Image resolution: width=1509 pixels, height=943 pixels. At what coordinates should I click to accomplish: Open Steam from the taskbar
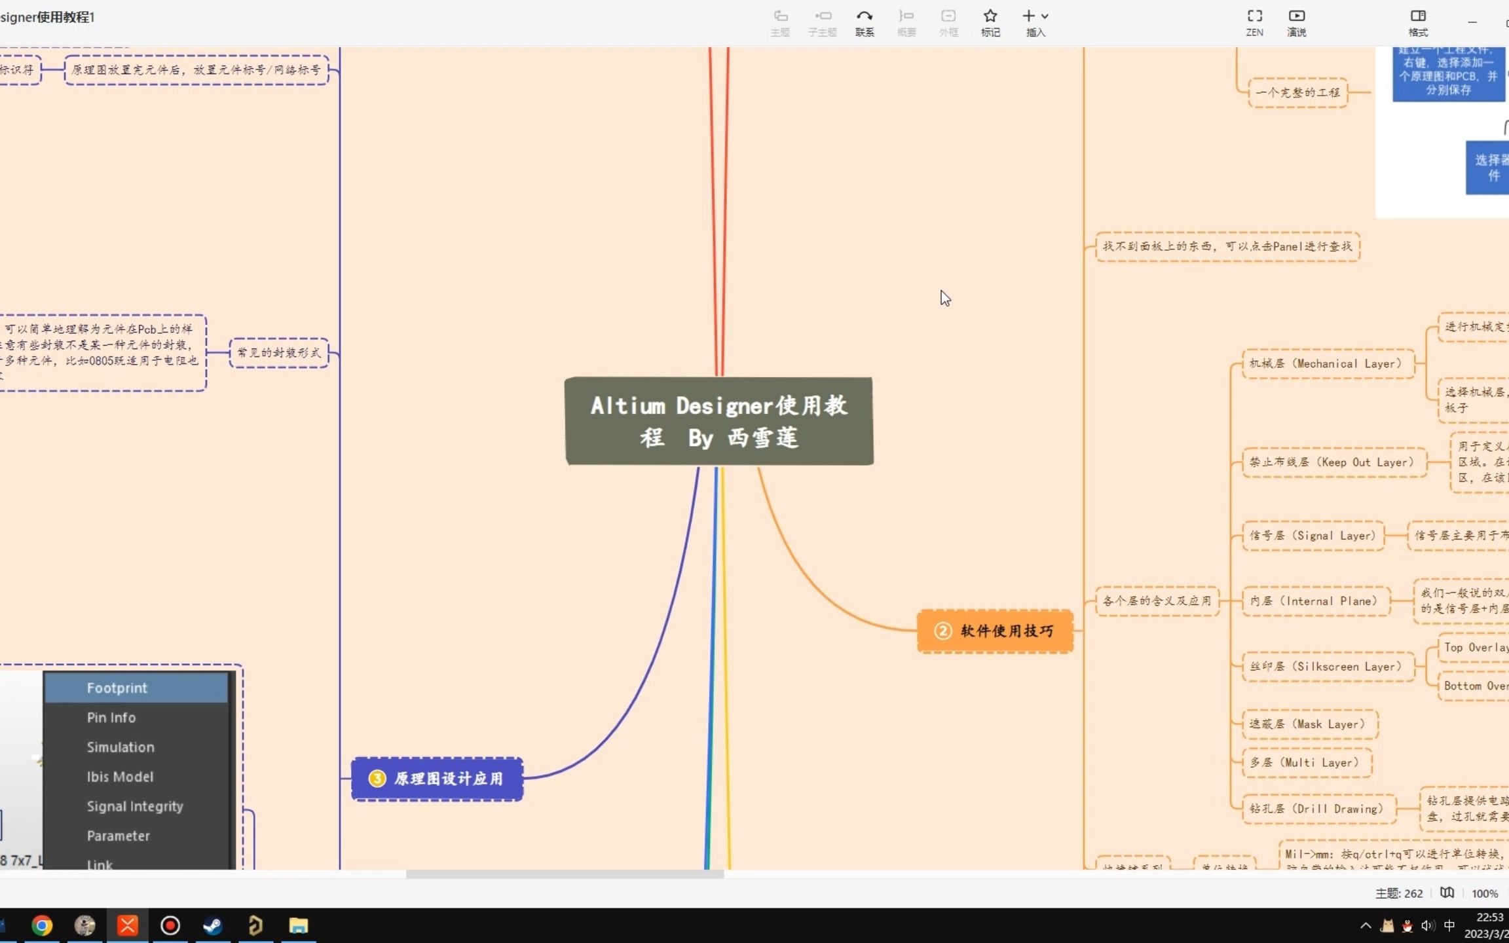pos(213,925)
